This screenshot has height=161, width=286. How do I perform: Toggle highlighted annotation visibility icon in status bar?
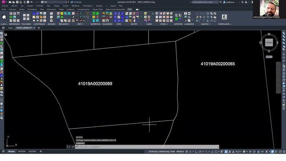(x=226, y=151)
